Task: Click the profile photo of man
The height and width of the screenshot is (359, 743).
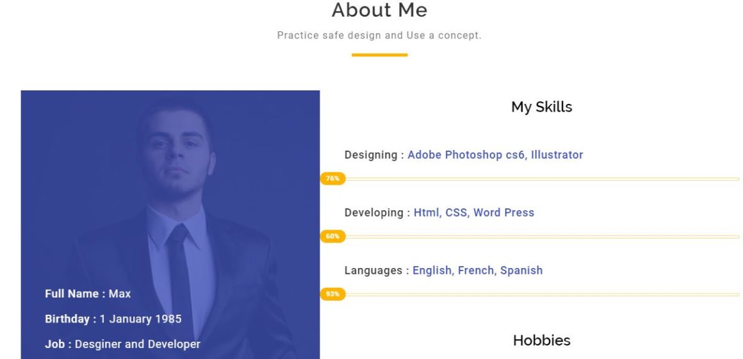Action: (170, 224)
